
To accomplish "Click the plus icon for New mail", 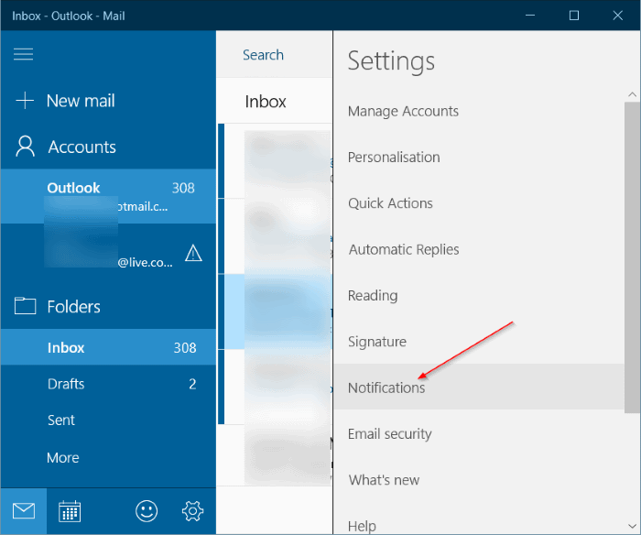I will (25, 101).
